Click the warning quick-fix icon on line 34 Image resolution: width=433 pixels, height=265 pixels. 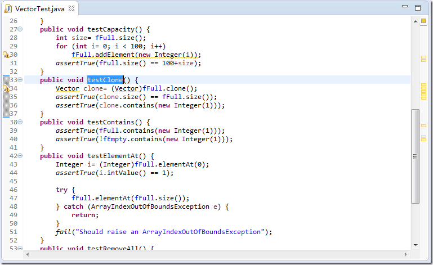point(6,88)
